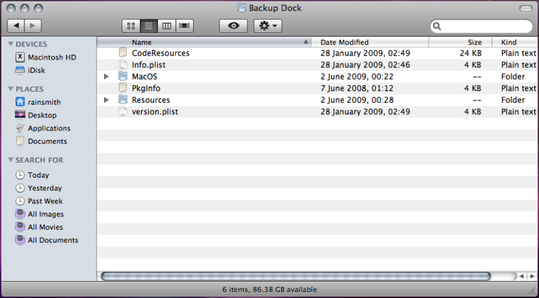
Task: Select the MacOS folder name
Action: click(x=145, y=76)
